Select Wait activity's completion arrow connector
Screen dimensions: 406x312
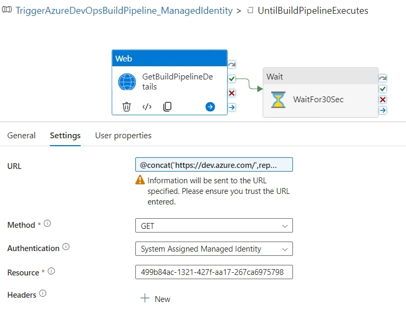point(383,110)
